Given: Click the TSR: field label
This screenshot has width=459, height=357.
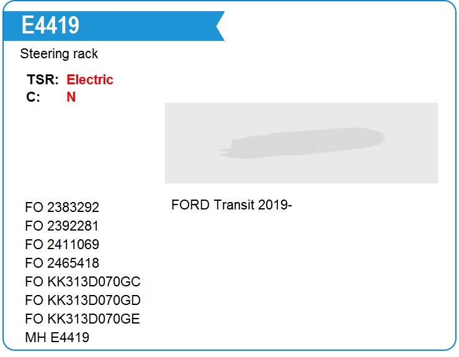Looking at the screenshot, I should 43,80.
